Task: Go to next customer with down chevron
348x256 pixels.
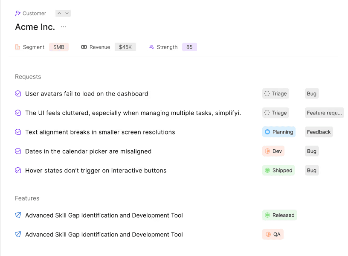Action: tap(67, 13)
